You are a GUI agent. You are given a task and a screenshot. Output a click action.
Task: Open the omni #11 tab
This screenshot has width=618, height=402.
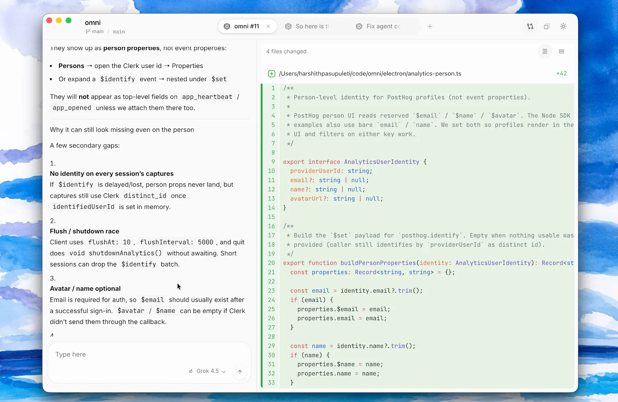(x=247, y=26)
